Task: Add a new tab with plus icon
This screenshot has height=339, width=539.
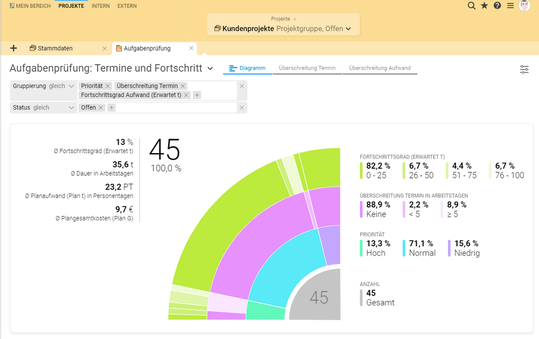Action: click(x=13, y=49)
